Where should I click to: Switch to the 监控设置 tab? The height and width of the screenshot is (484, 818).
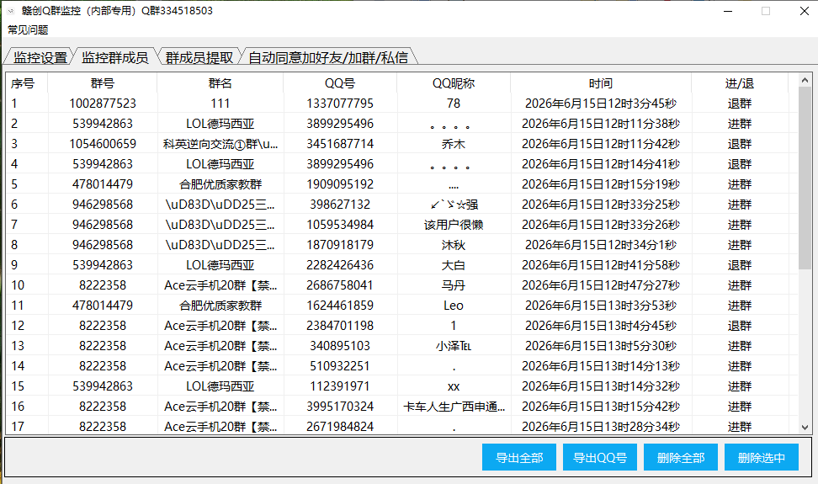tap(40, 57)
